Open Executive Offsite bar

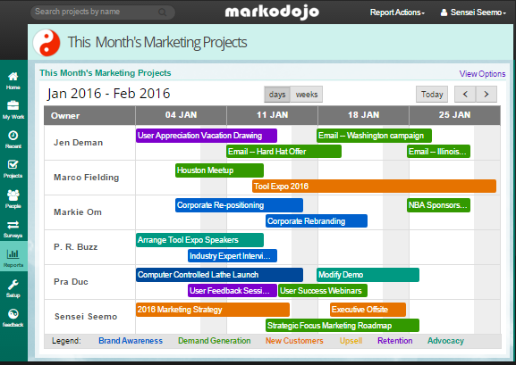[368, 310]
